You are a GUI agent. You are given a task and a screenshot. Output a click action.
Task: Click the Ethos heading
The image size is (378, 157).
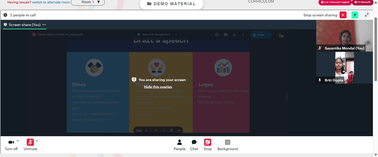coord(79,84)
